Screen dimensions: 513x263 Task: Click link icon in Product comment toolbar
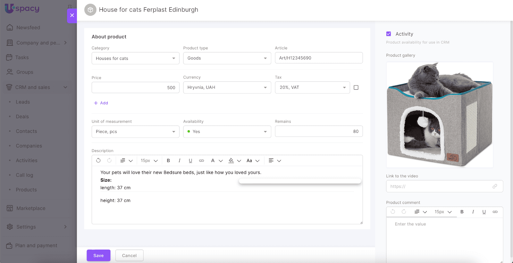point(495,212)
